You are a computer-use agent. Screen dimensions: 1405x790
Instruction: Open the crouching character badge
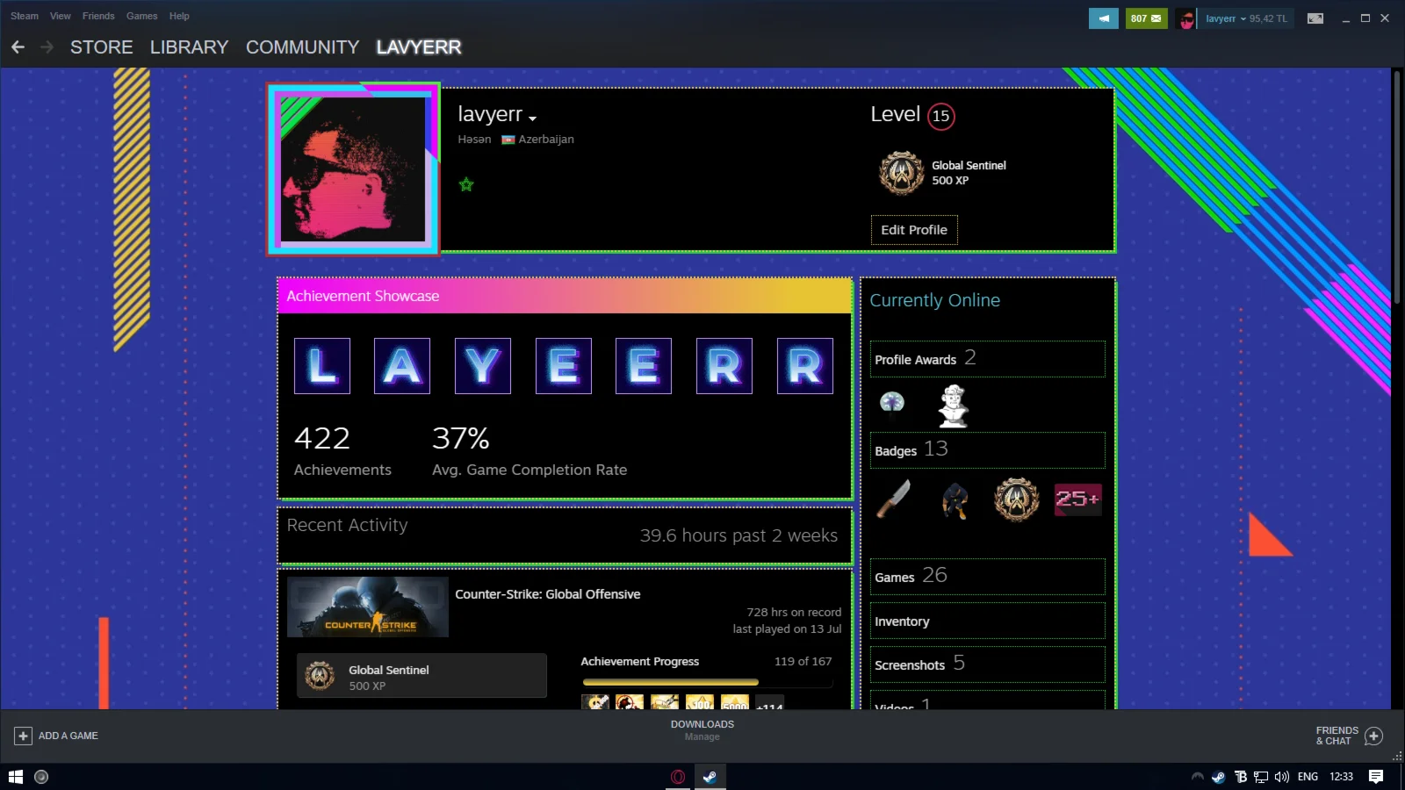click(x=955, y=500)
